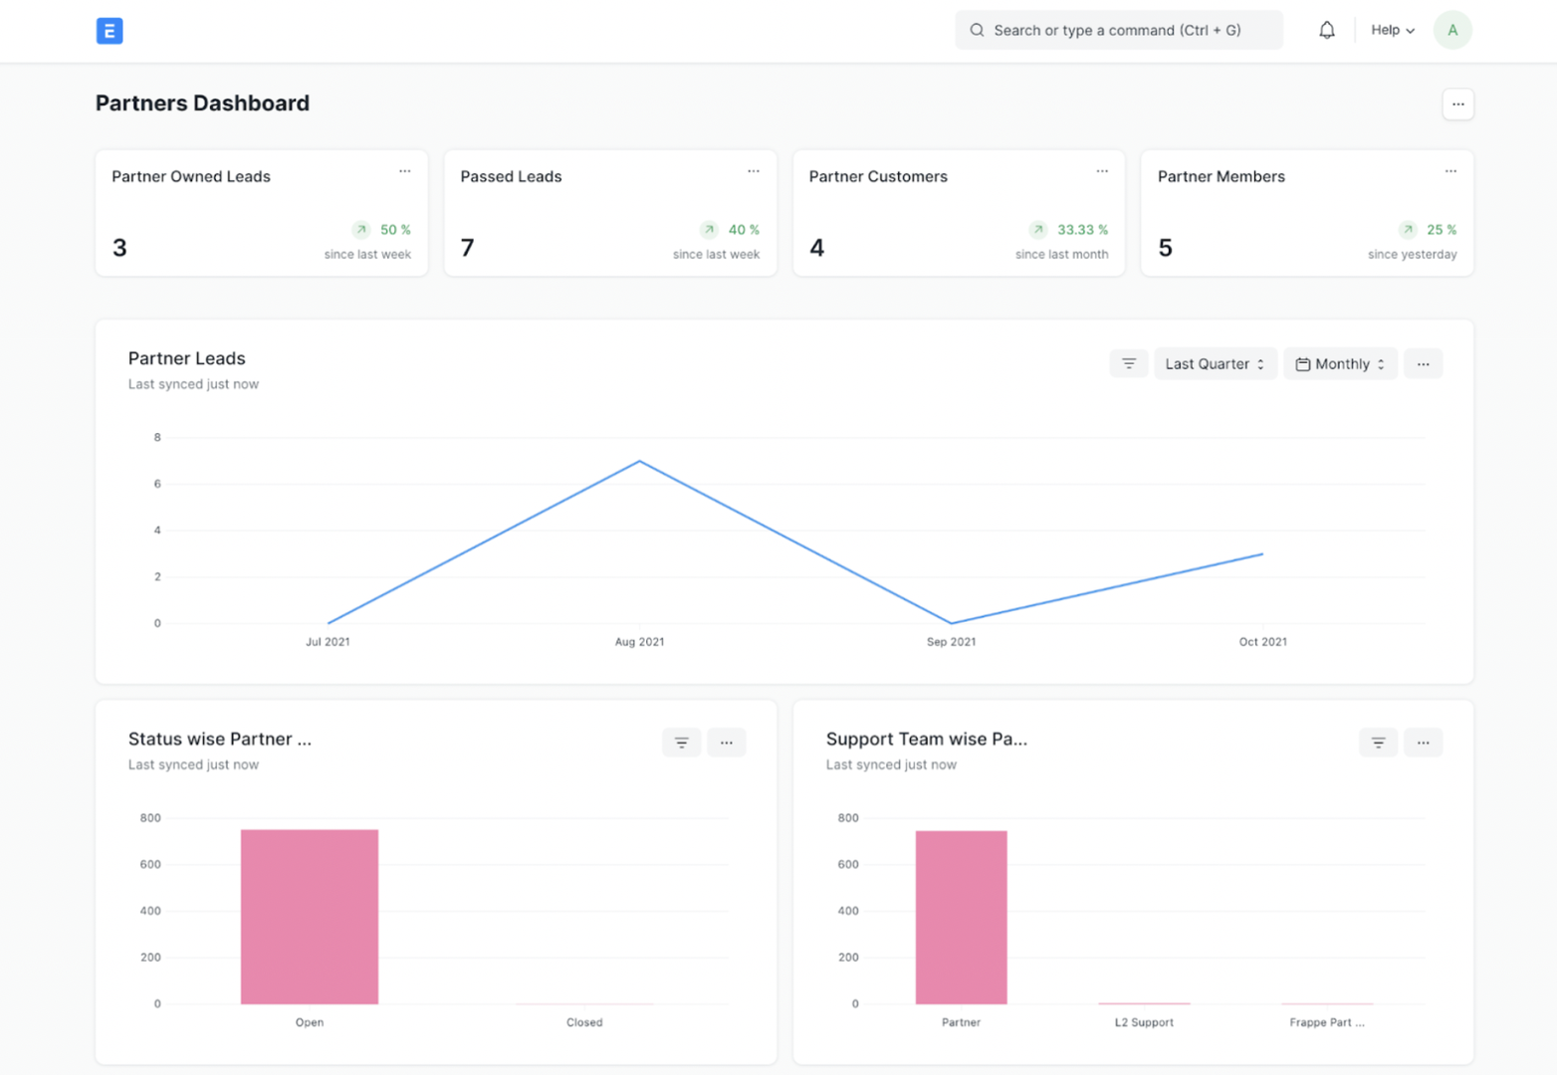
Task: Open the notifications bell icon
Action: [1326, 31]
